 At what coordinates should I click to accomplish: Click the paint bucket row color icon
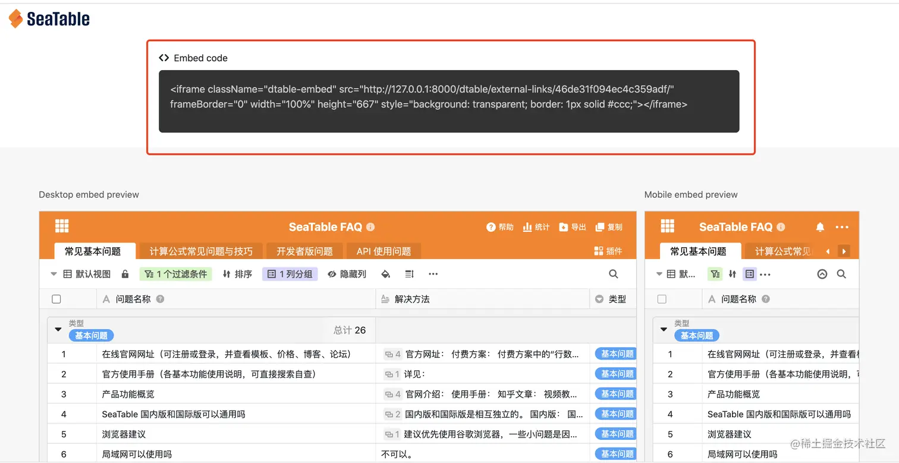pyautogui.click(x=385, y=274)
